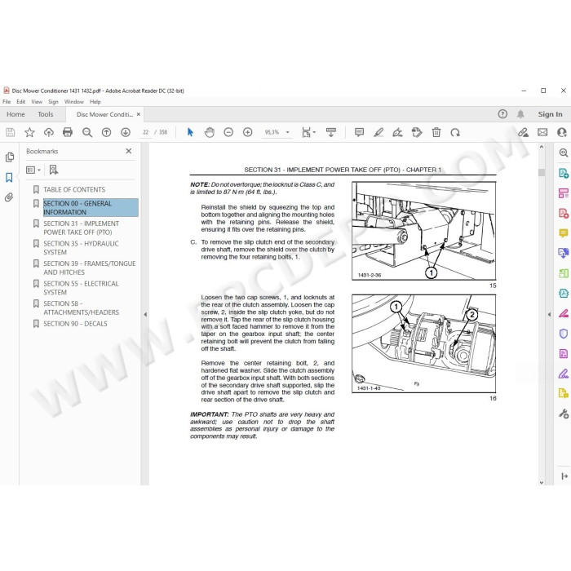Open SECTION 39 - FRAMES/TONGUE AND HITCHES bookmark
Screen dimensions: 571x571
pyautogui.click(x=90, y=268)
